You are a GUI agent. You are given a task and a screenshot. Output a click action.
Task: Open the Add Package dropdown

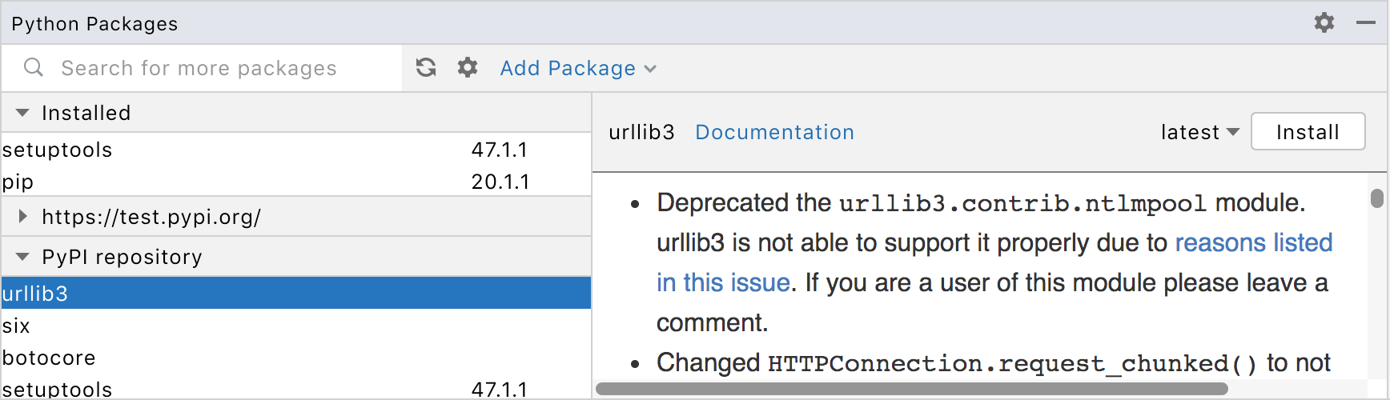coord(577,69)
